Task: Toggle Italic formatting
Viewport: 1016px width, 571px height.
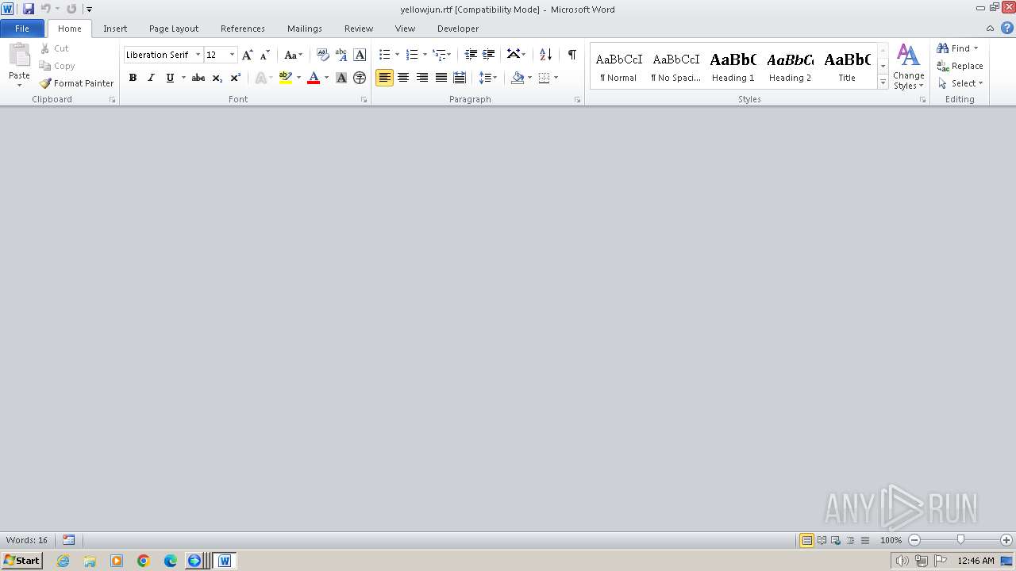Action: point(151,78)
